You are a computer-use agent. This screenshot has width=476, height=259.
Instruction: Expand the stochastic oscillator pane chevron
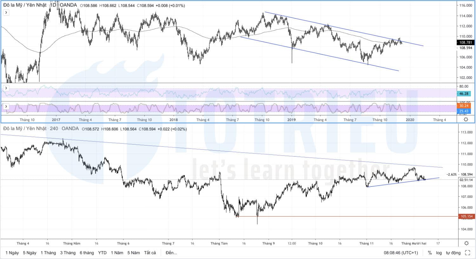5,107
